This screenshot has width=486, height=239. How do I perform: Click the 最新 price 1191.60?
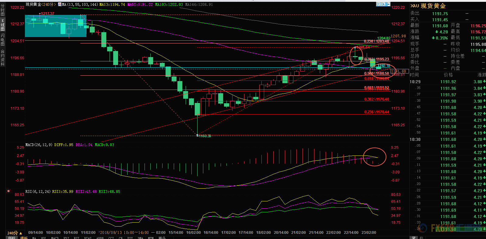point(440,26)
